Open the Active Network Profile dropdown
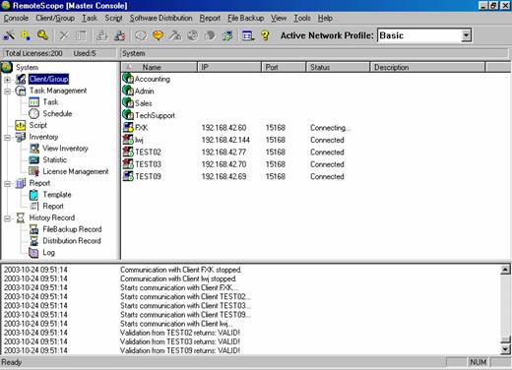The image size is (512, 370). (466, 35)
